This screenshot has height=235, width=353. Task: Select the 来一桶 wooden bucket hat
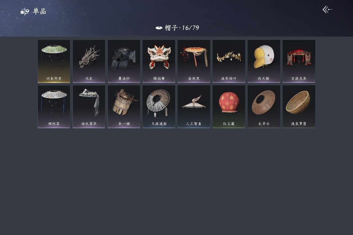coord(124,107)
